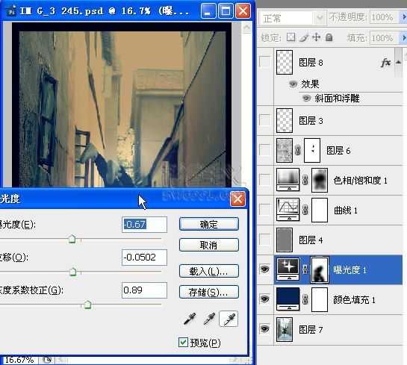Click hue/saturation adjustment icon of 色相/饱和度 1
The image size is (407, 365).
tap(288, 180)
